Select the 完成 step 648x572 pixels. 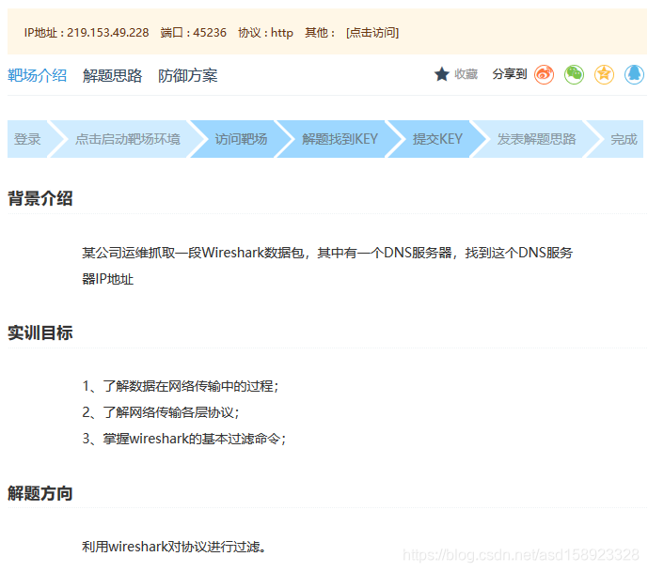624,139
